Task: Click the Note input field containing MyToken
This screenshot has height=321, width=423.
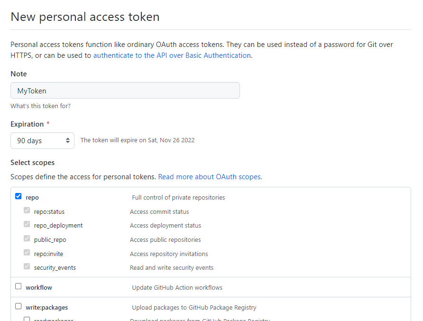Action: [125, 91]
